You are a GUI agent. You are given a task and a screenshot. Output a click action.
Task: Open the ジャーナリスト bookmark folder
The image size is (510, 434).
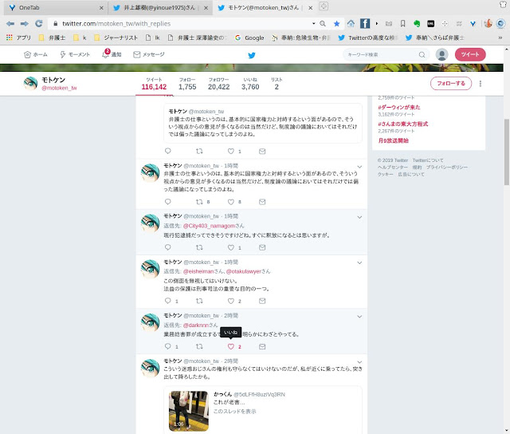pyautogui.click(x=116, y=37)
